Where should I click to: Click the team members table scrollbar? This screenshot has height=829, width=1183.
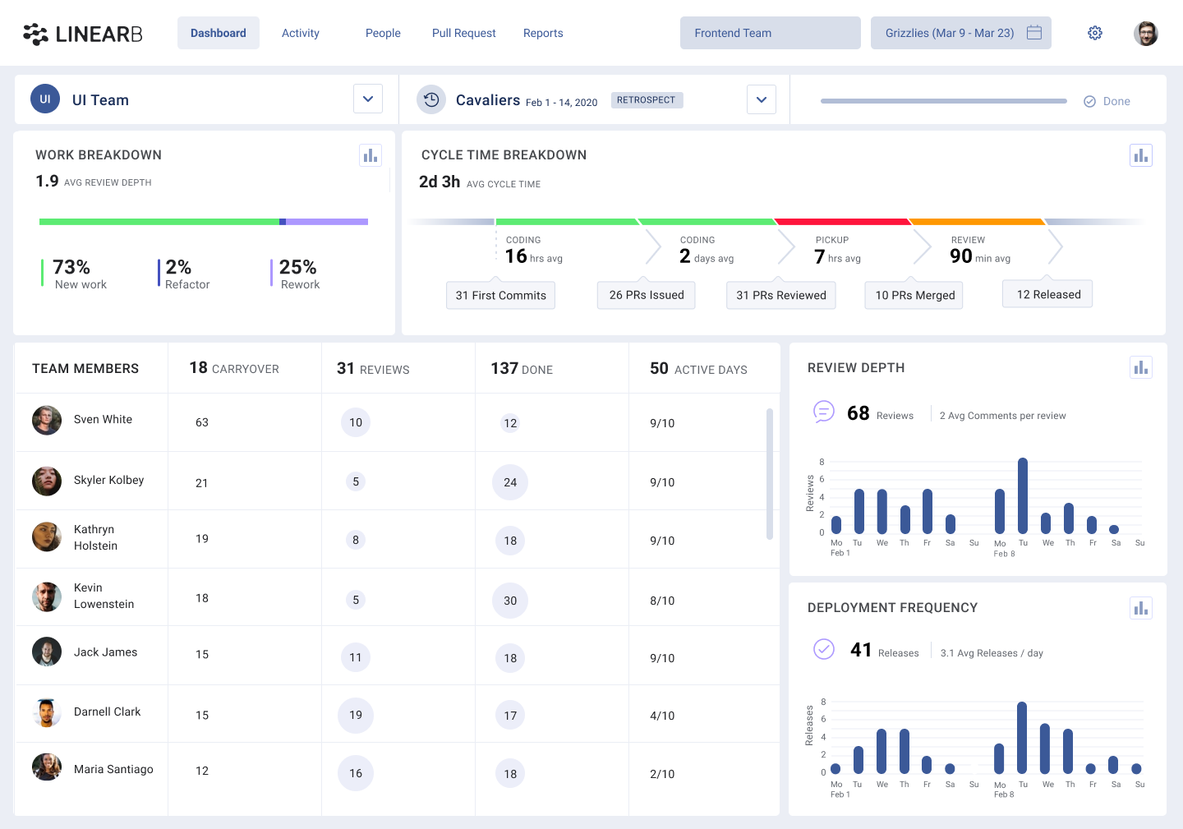[x=770, y=473]
